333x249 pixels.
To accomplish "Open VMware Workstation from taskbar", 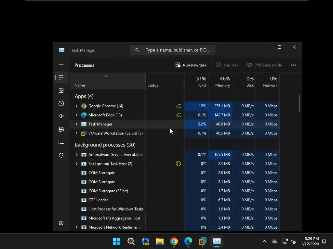I will [x=203, y=241].
